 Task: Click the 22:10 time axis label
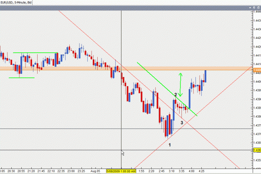51,171
